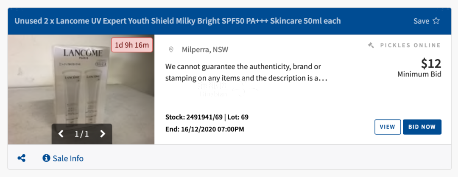Screen dimensions: 458x177
Task: Click the $12 minimum bid price
Action: (x=431, y=63)
